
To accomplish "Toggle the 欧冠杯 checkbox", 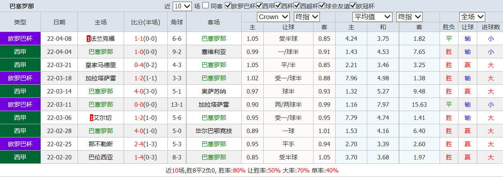I will pos(353,6).
